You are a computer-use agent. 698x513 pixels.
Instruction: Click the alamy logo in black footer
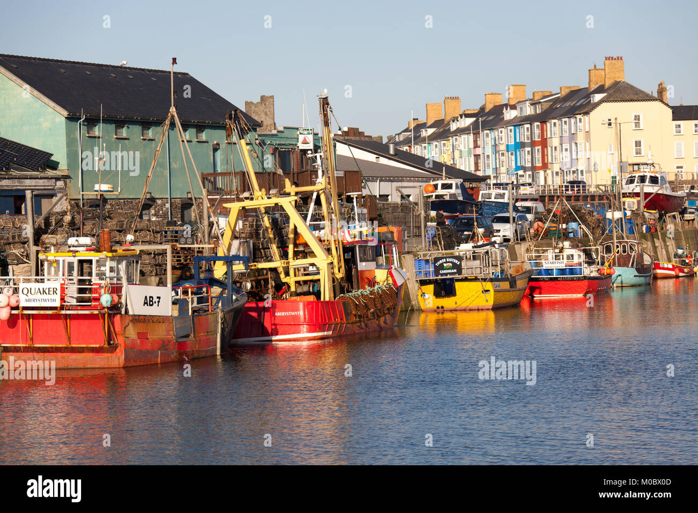click(54, 489)
